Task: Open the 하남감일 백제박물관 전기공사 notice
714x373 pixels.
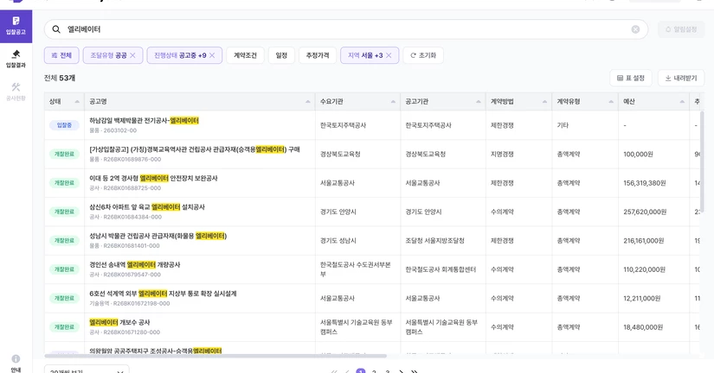Action: pyautogui.click(x=144, y=120)
